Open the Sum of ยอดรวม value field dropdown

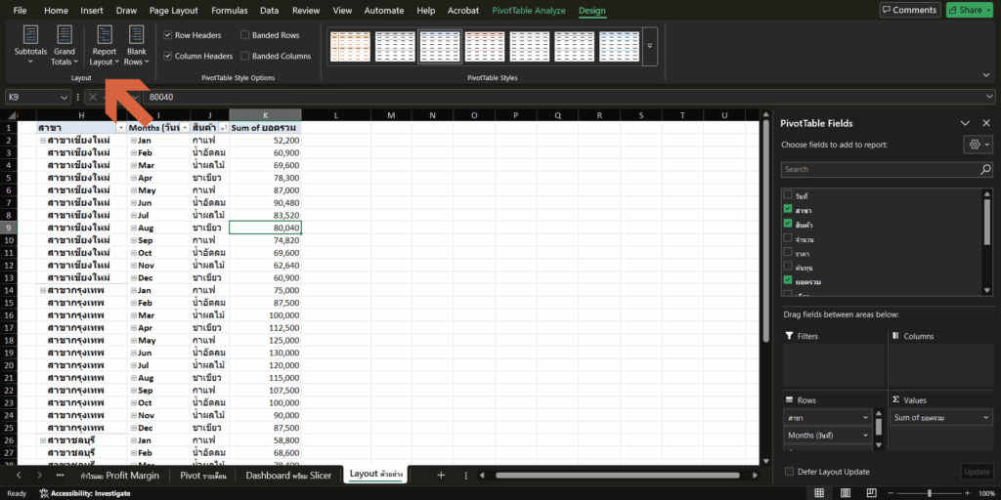tap(983, 418)
